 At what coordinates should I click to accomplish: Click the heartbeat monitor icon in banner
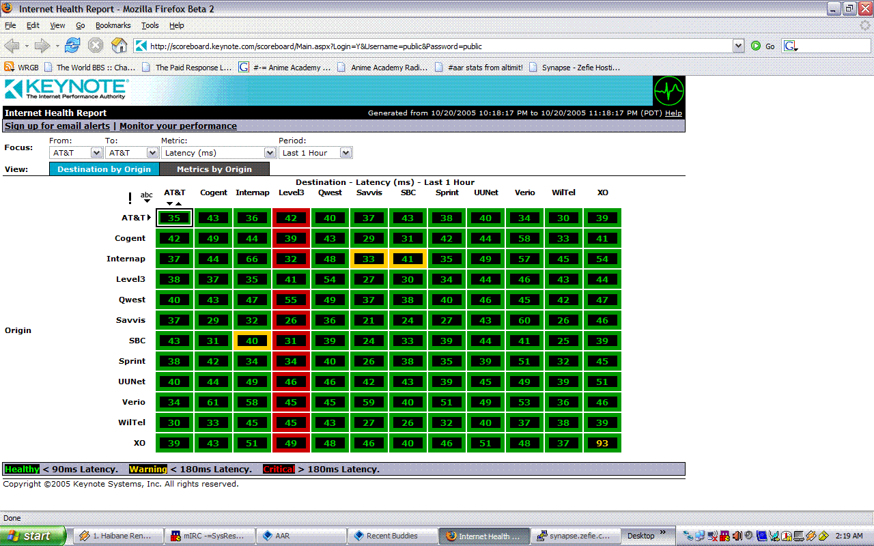pyautogui.click(x=668, y=91)
